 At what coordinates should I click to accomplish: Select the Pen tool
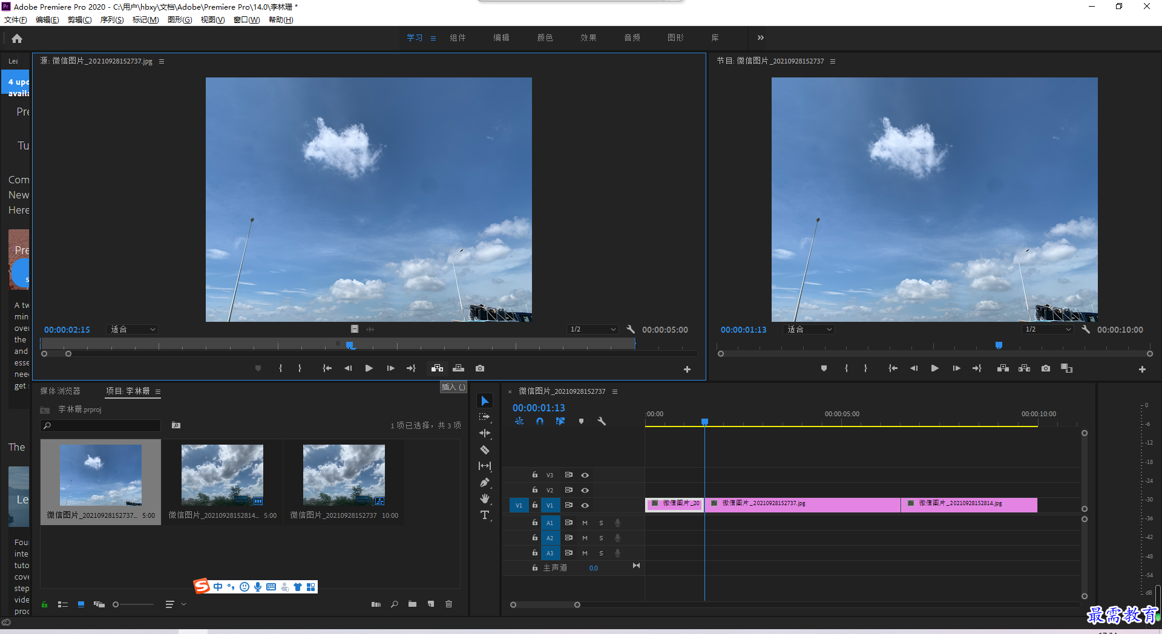[x=485, y=482]
